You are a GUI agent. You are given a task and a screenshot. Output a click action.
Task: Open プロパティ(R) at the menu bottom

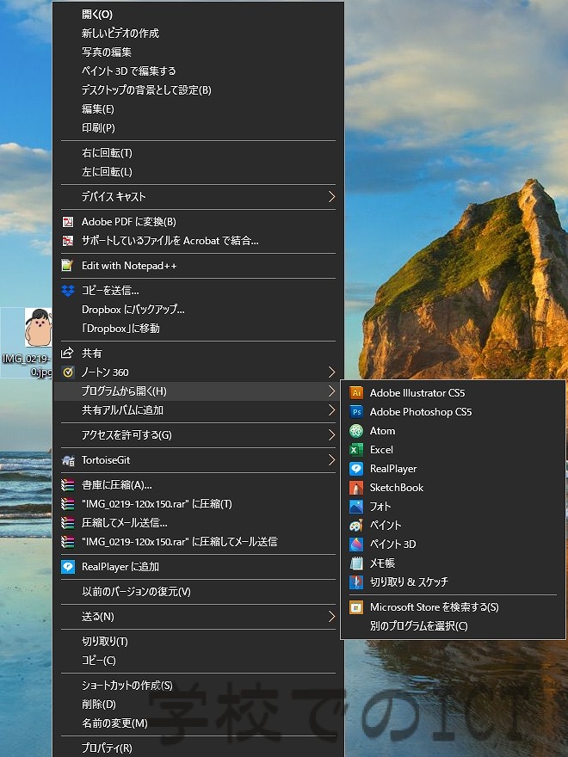198,748
